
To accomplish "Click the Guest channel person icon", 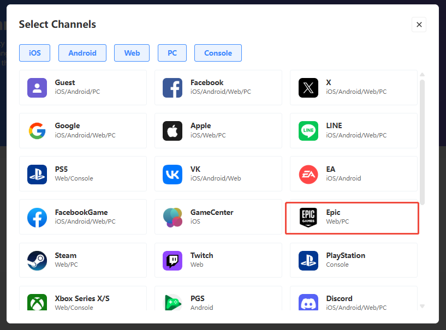I will [37, 88].
